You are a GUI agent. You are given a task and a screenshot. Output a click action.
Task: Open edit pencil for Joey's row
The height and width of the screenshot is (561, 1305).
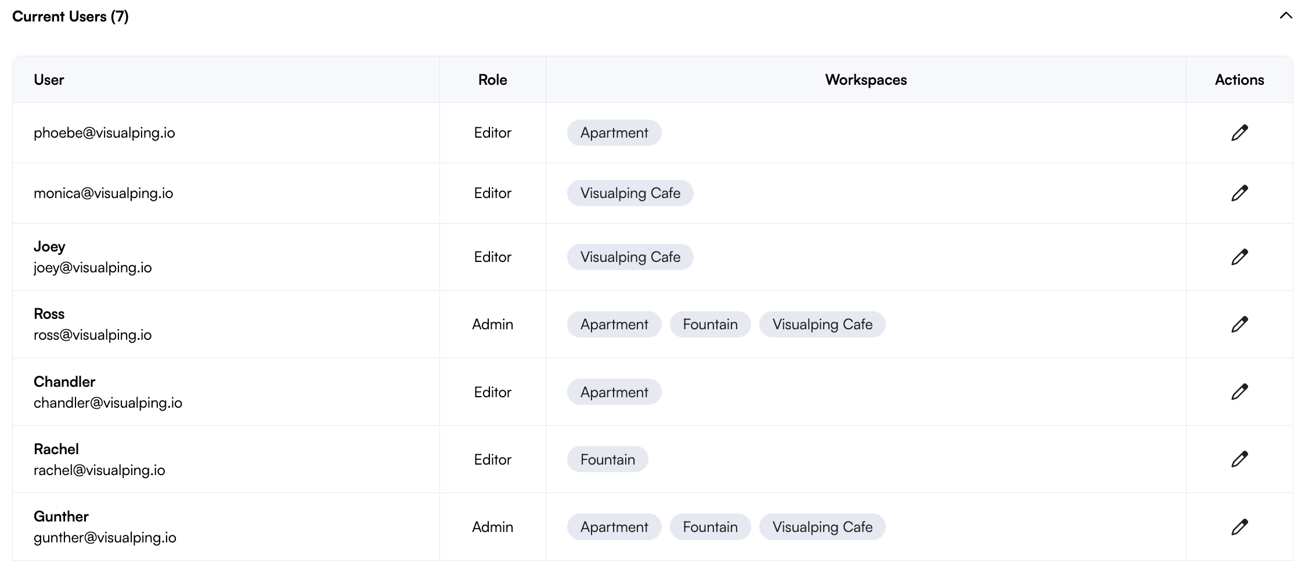tap(1239, 257)
